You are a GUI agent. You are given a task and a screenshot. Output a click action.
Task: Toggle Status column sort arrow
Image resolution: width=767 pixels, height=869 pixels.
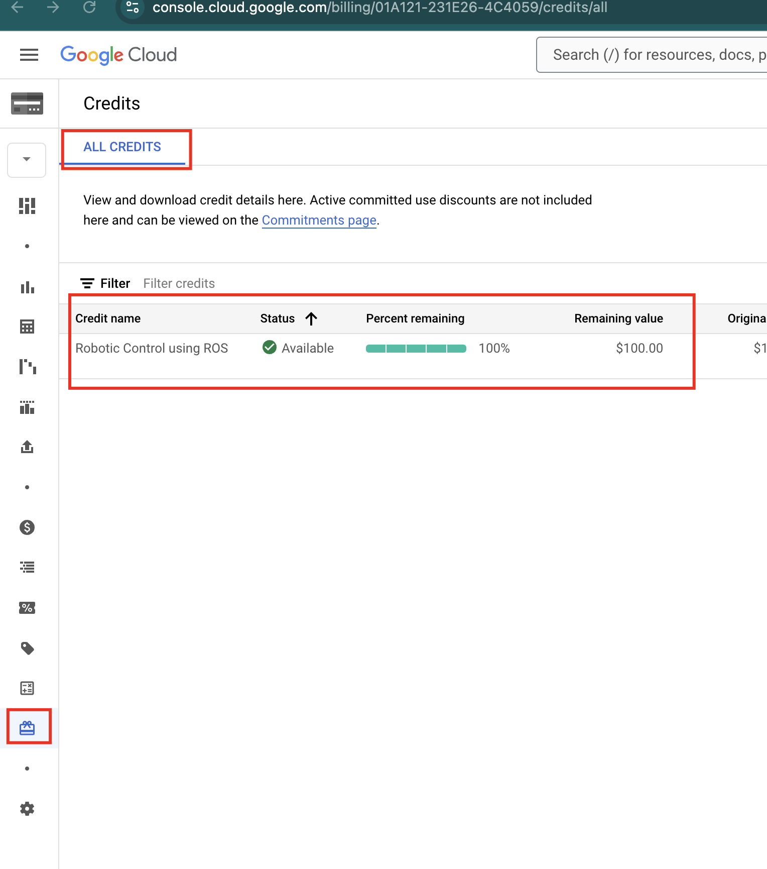tap(311, 318)
